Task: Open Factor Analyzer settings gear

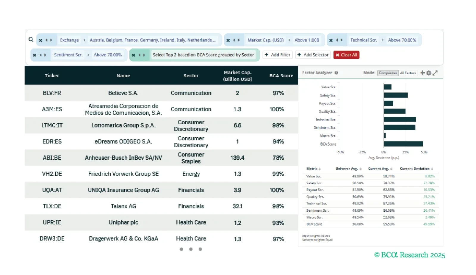Action: pyautogui.click(x=429, y=73)
